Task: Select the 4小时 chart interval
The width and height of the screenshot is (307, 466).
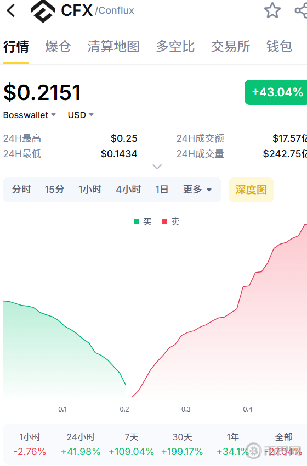Action: [128, 189]
